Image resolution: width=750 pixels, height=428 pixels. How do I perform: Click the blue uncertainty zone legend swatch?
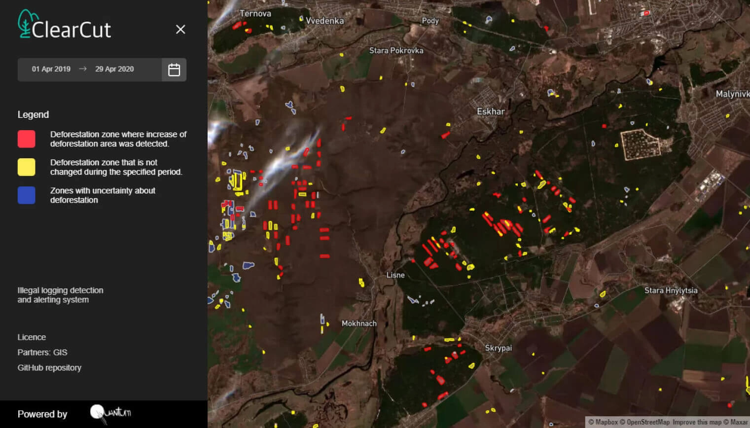tap(27, 195)
